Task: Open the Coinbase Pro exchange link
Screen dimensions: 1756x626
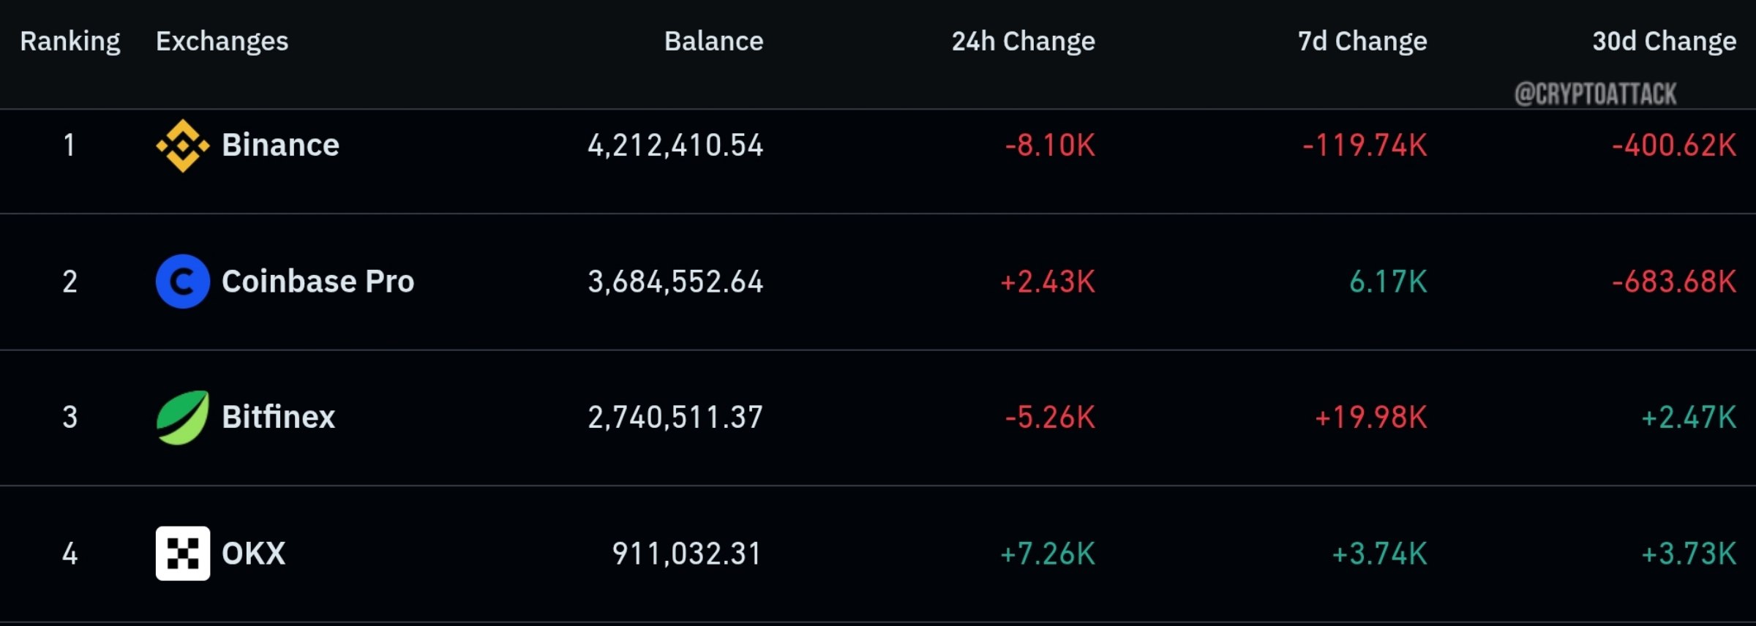Action: pos(318,282)
